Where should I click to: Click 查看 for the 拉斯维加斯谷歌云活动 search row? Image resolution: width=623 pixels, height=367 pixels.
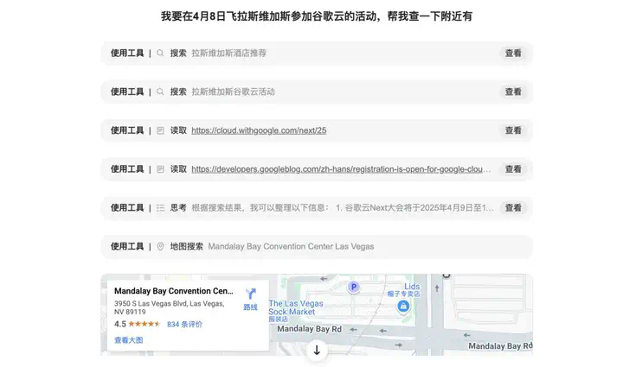(x=513, y=92)
